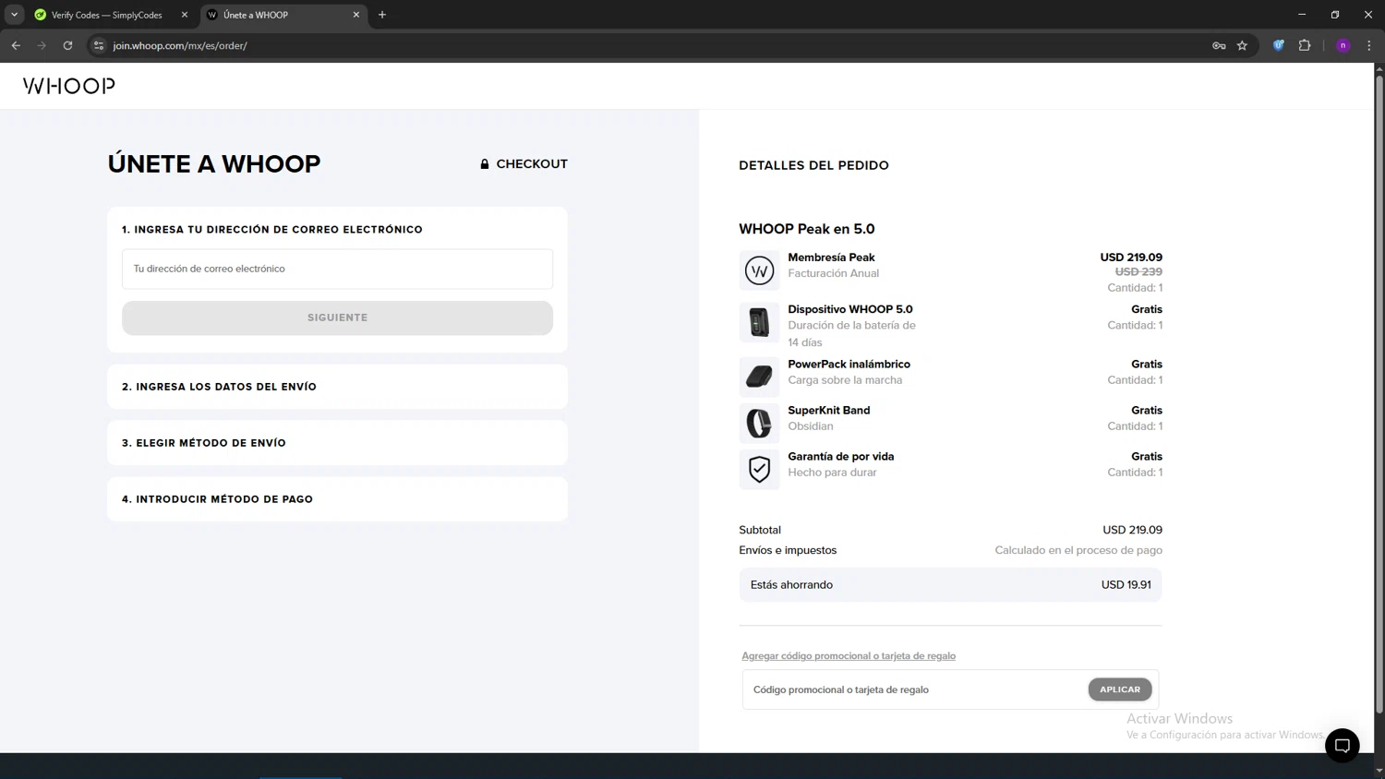Click the SIGUIENTE button
This screenshot has width=1385, height=779.
(337, 318)
